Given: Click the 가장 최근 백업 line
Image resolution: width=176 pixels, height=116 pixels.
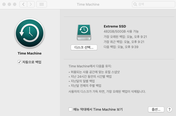Looking at the screenshot, I should [x=124, y=42].
